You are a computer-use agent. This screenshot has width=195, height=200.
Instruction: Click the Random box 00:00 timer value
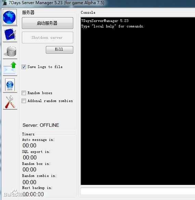click(29, 169)
